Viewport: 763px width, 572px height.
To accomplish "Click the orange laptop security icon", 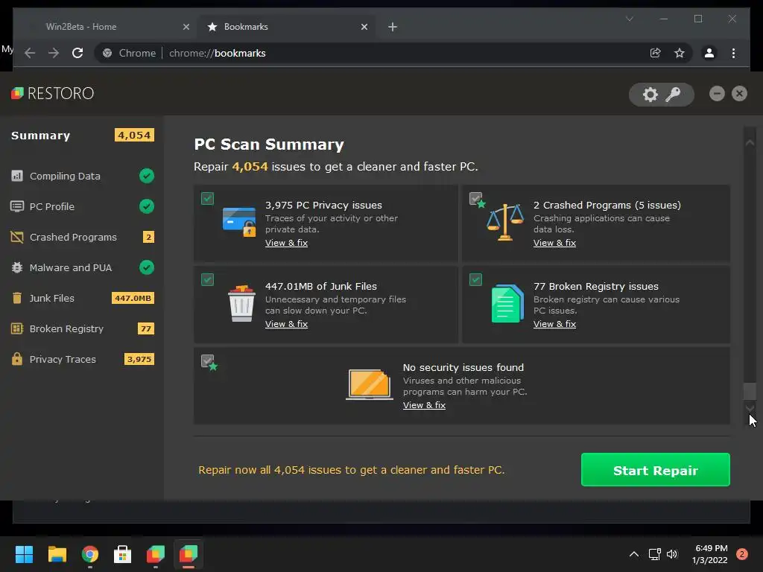I will coord(370,384).
